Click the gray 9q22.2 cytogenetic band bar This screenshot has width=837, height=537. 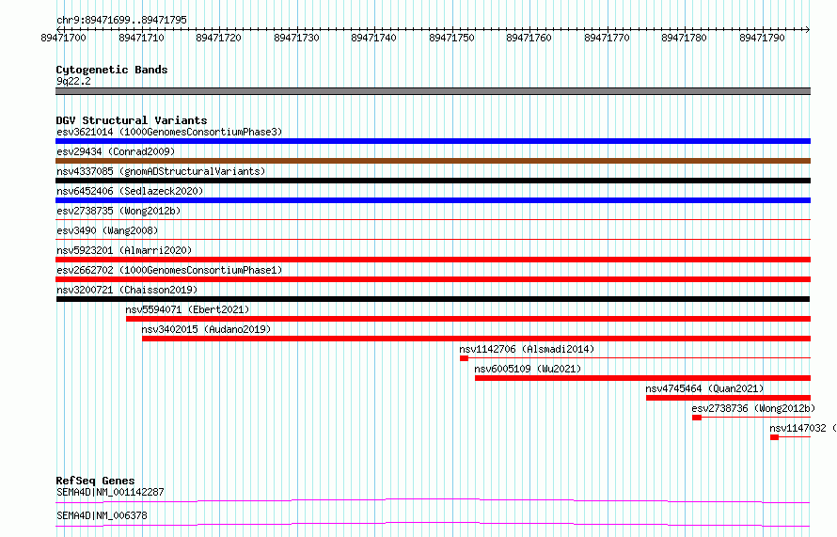point(433,91)
